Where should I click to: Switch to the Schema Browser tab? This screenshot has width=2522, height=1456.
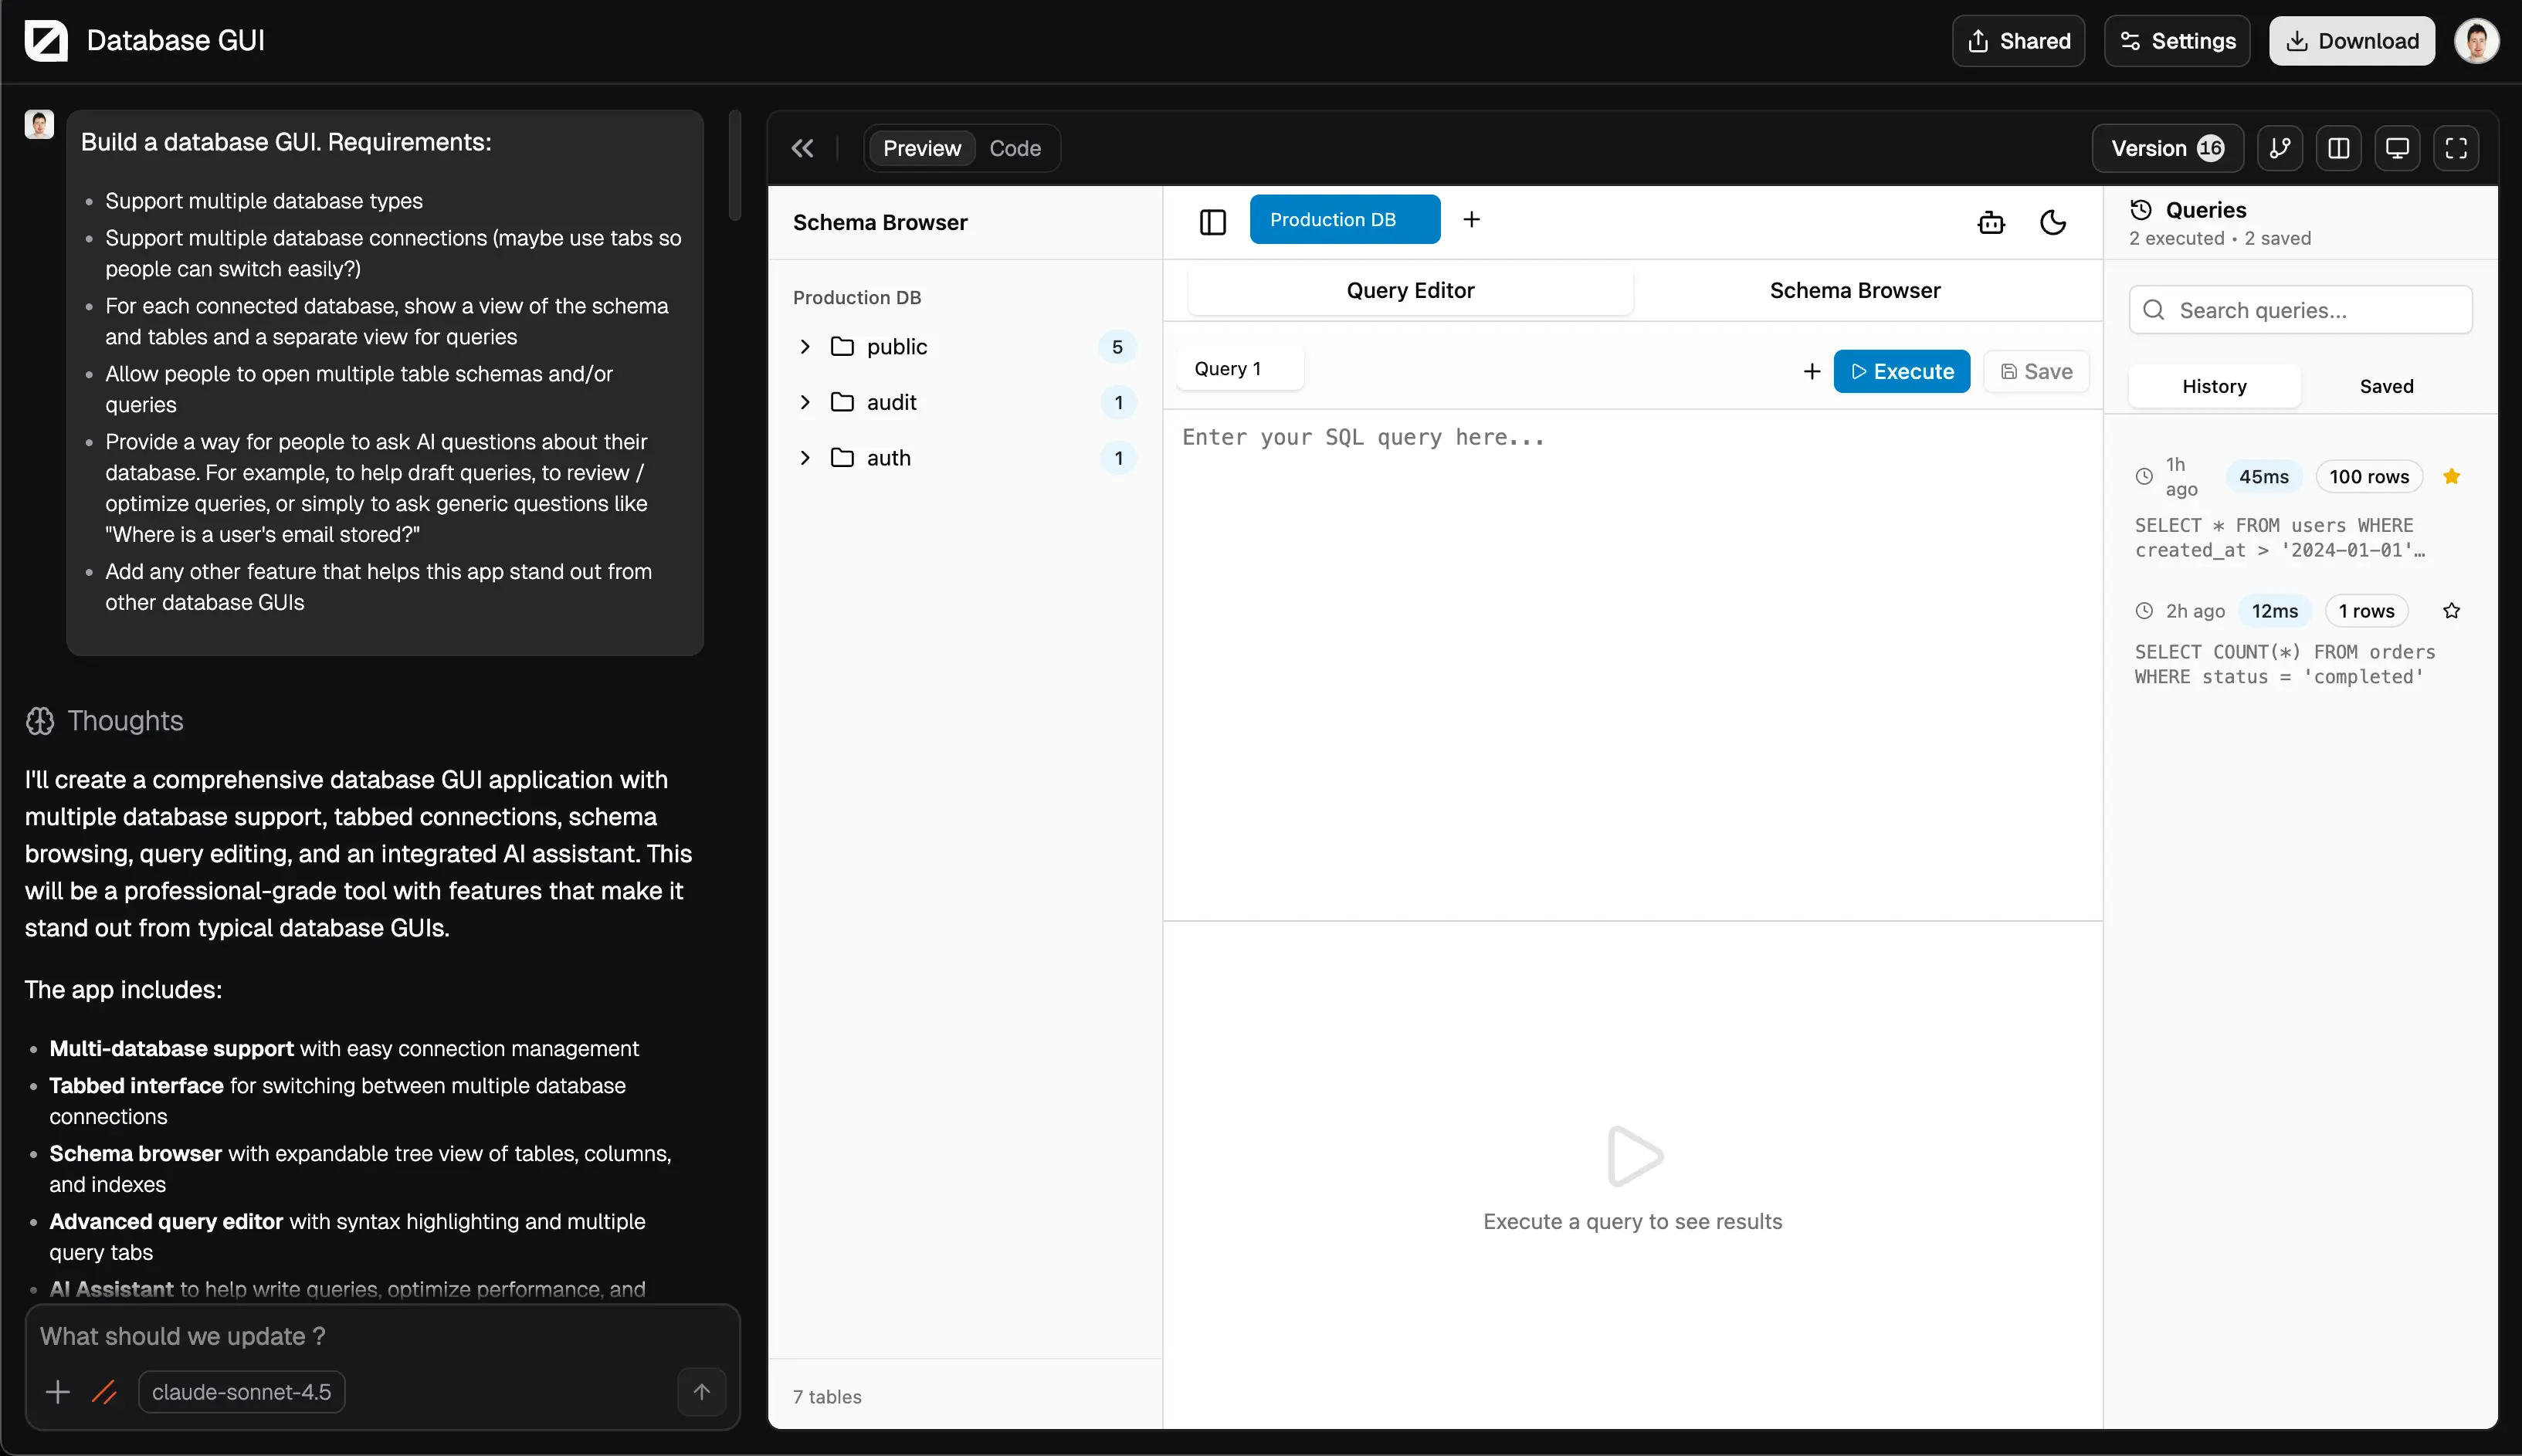(1853, 290)
